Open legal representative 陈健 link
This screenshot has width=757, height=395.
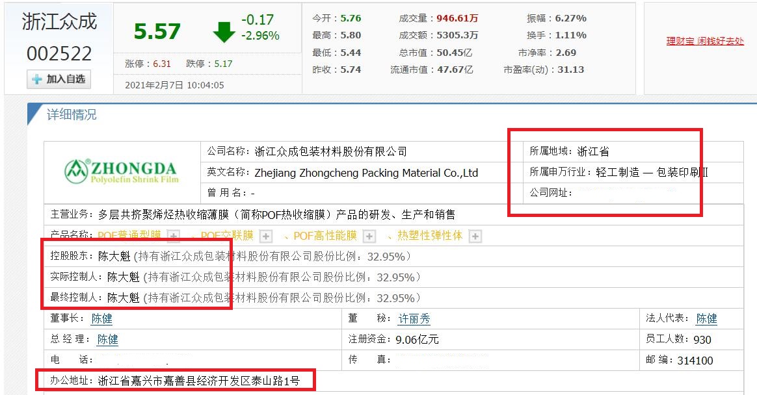click(707, 318)
